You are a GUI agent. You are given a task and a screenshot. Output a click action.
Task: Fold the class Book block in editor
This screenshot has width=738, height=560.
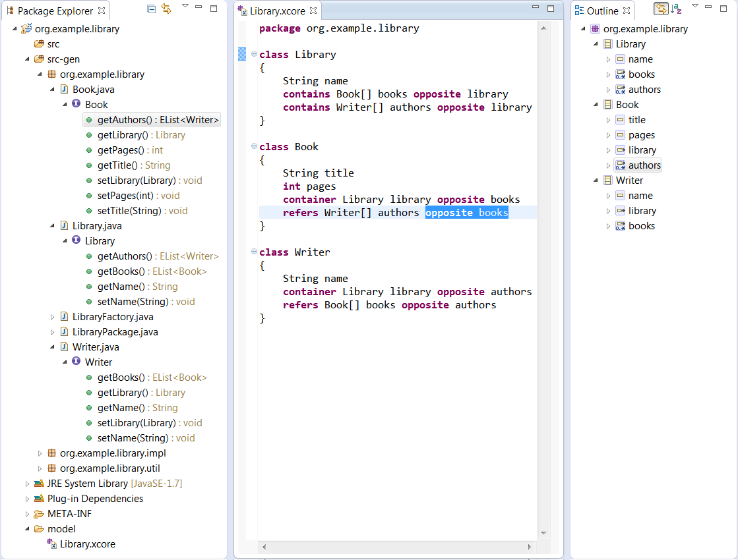[x=254, y=146]
